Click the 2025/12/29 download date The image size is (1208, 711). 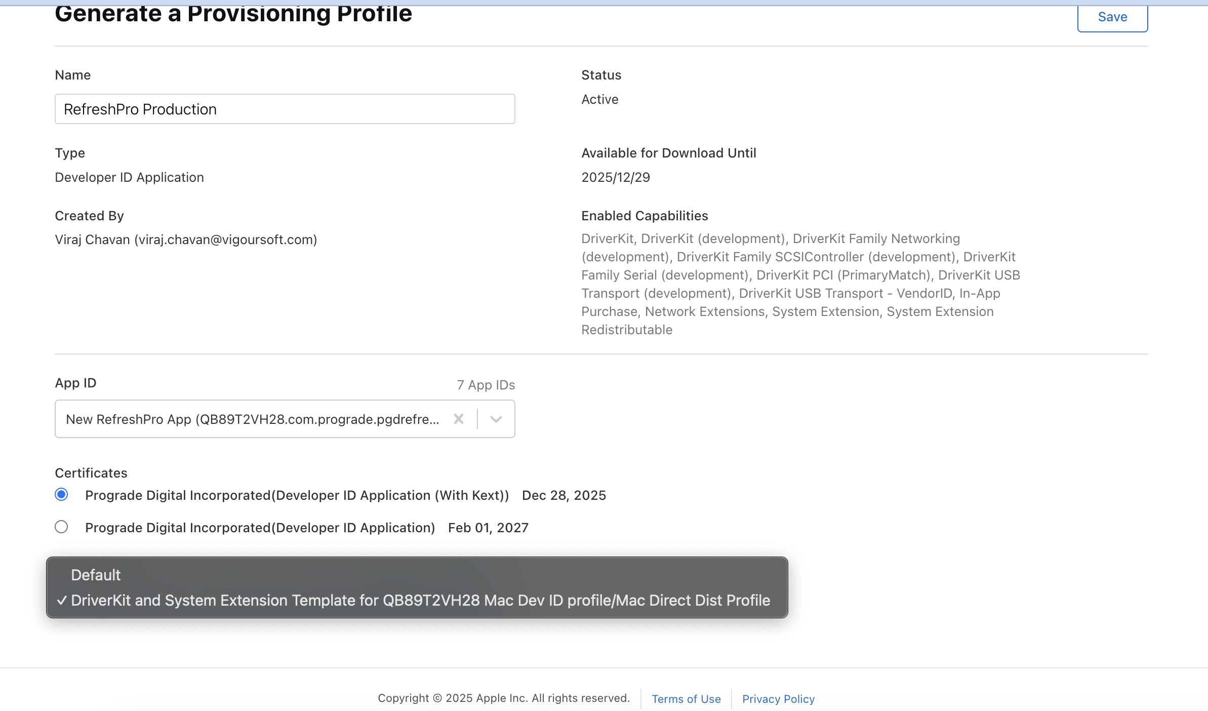pos(616,177)
